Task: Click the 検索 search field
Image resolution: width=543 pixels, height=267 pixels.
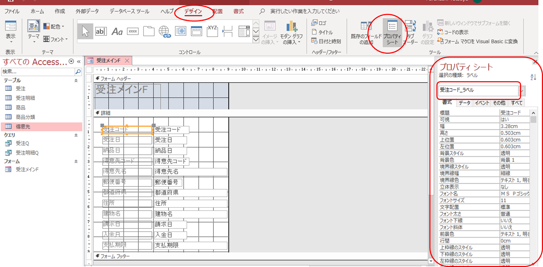Action: coord(38,72)
